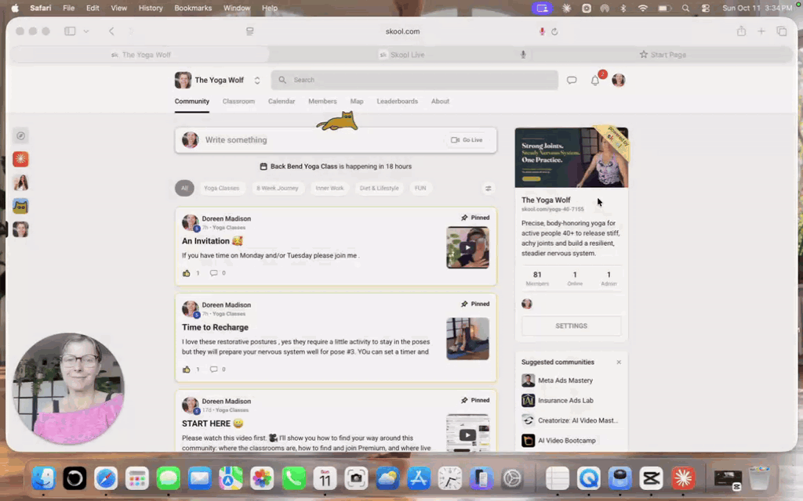Open Back Bend Yoga Class event link
Screen dimensions: 803x501
[x=303, y=167]
